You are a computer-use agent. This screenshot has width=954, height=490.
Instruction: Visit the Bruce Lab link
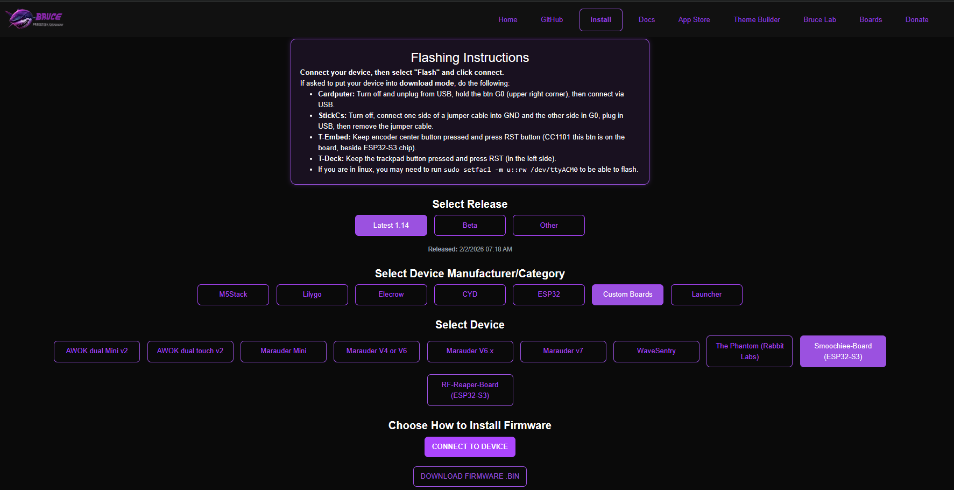point(819,20)
